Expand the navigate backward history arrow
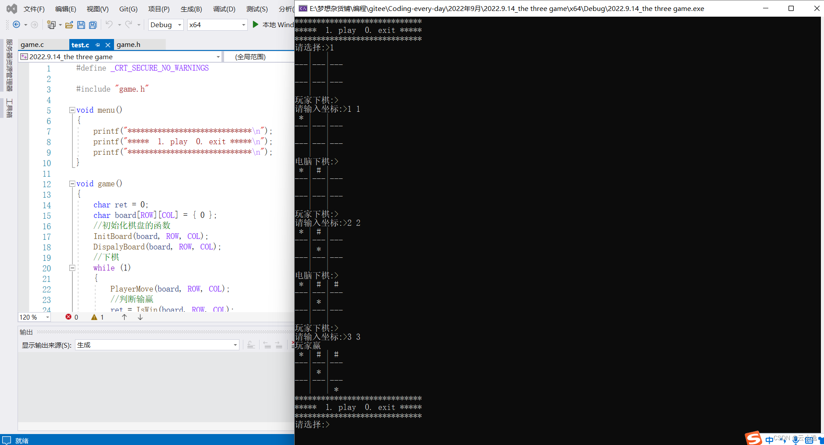Screen dimensions: 824x445 [25, 25]
